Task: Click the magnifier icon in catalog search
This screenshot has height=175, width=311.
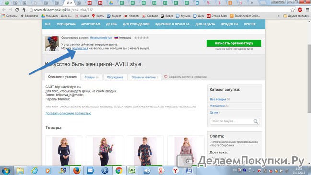Action: point(256,121)
